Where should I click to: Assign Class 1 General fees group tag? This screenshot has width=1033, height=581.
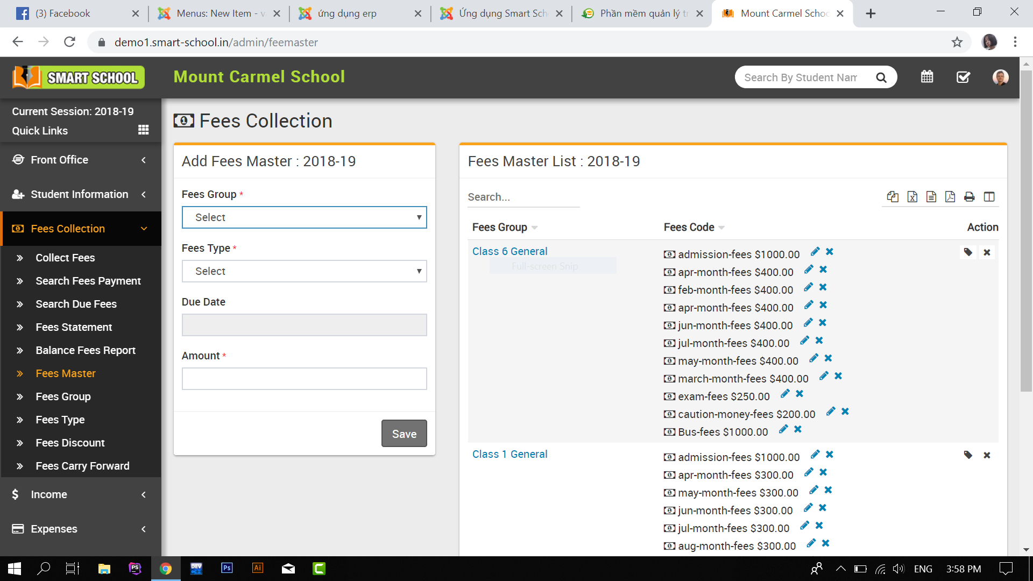point(968,455)
